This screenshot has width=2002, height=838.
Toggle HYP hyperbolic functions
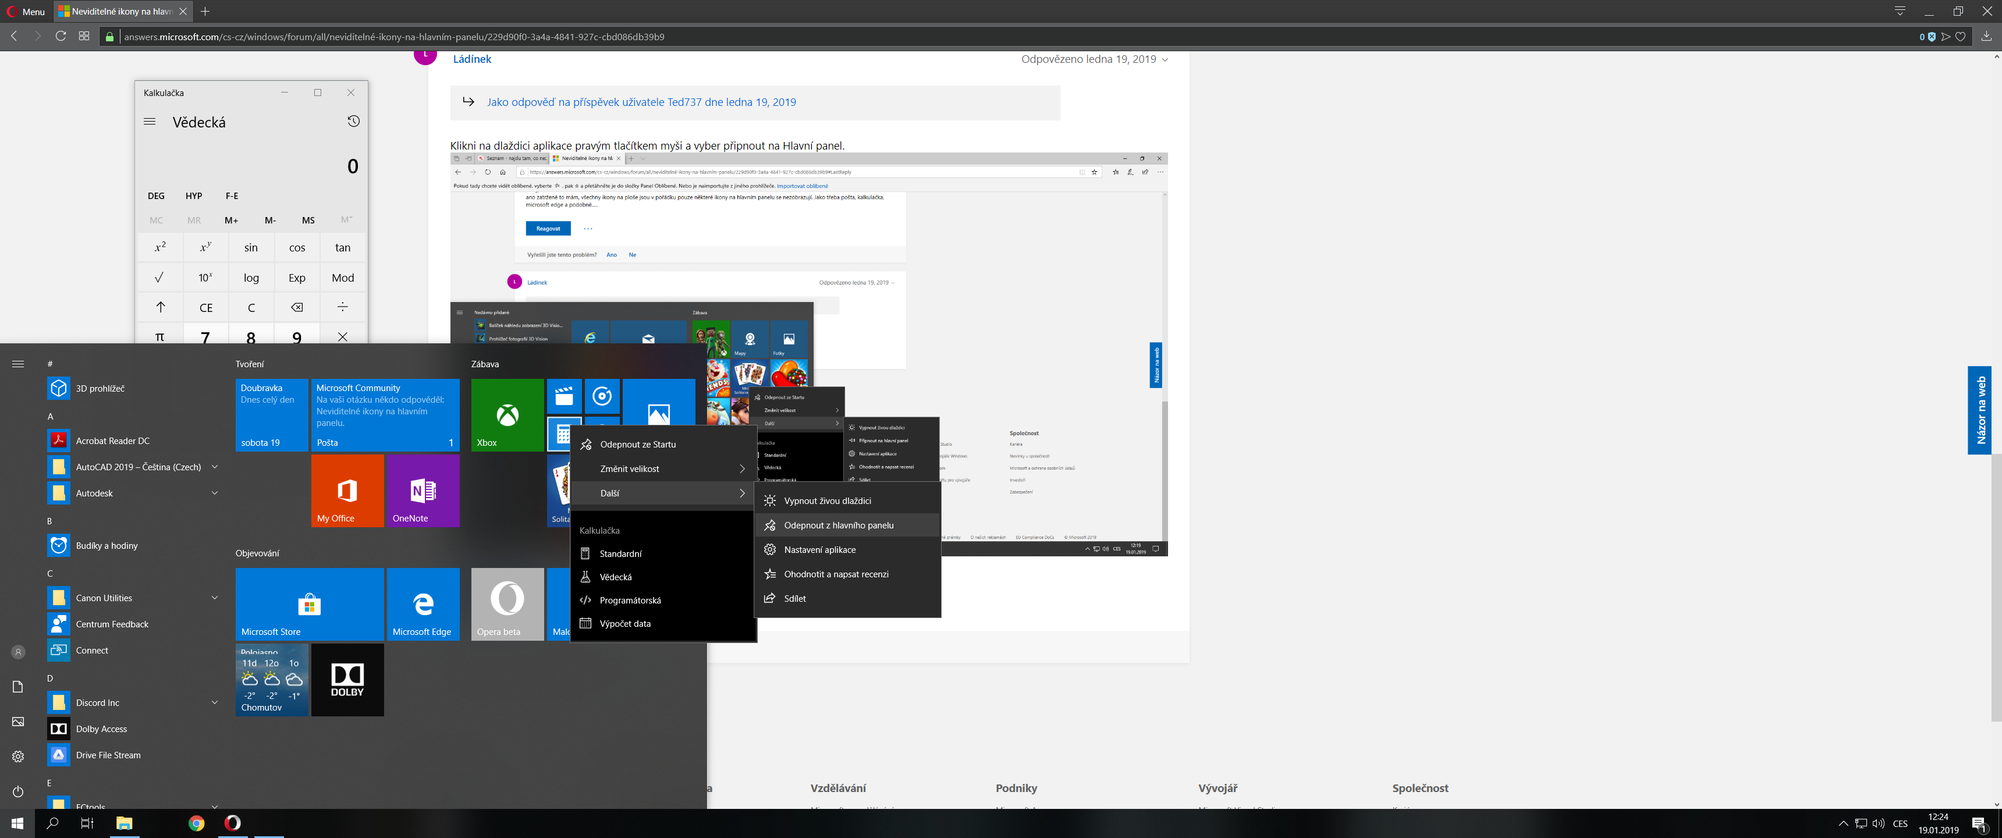194,196
